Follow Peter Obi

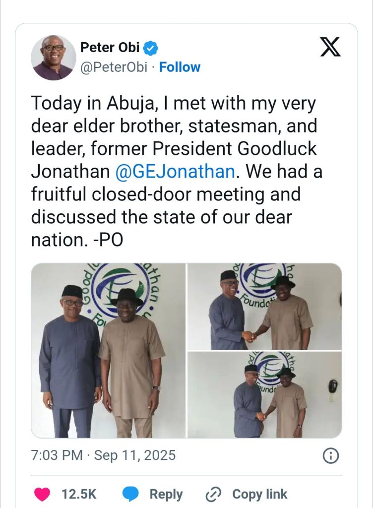pos(180,67)
